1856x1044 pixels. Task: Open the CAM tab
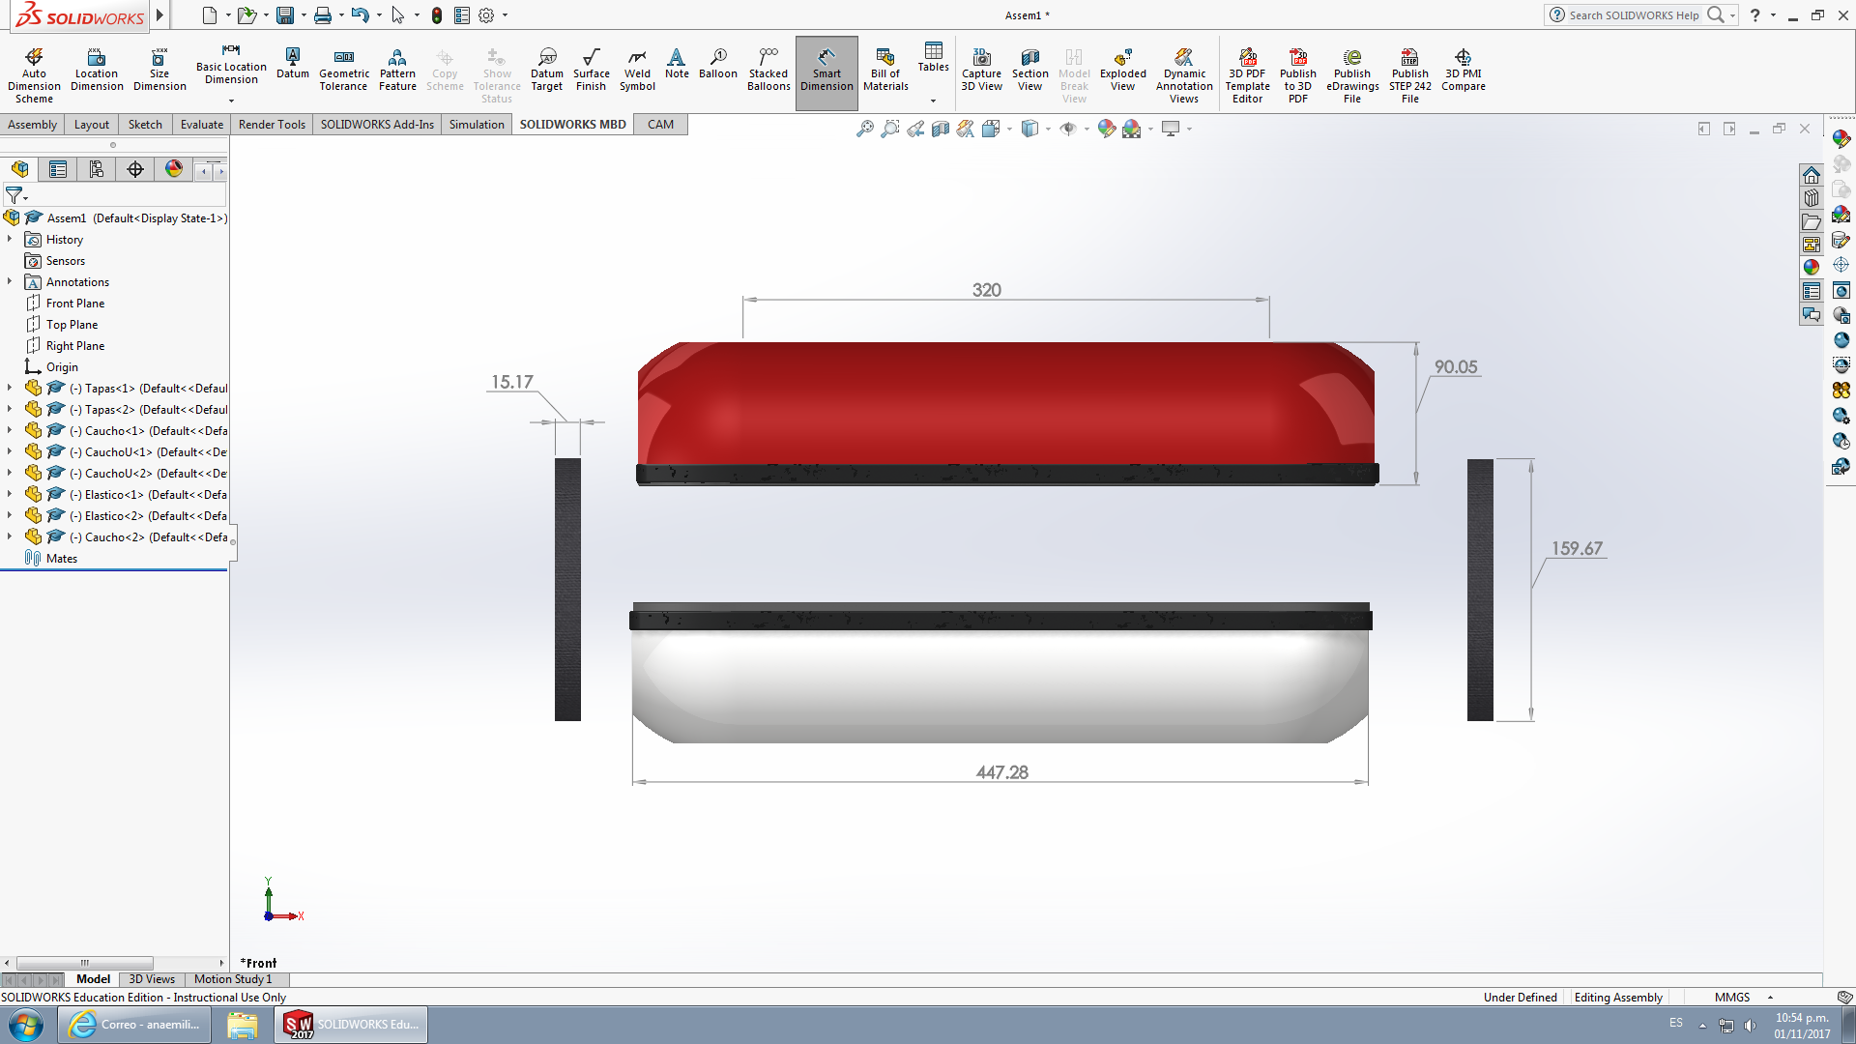[661, 125]
